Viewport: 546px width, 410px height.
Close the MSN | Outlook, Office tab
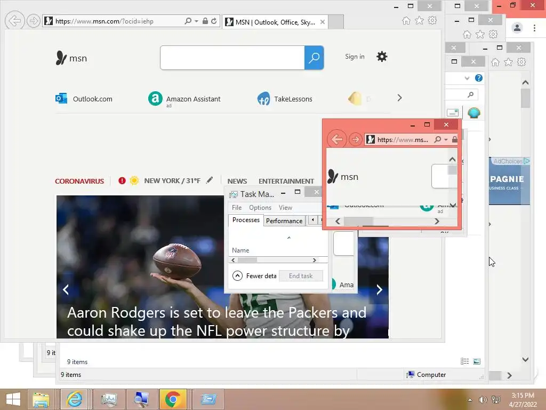pos(323,22)
